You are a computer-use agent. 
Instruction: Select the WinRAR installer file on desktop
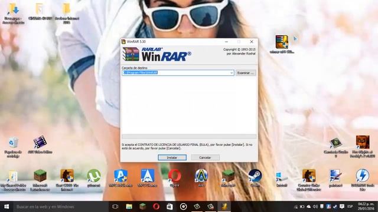coord(282,44)
